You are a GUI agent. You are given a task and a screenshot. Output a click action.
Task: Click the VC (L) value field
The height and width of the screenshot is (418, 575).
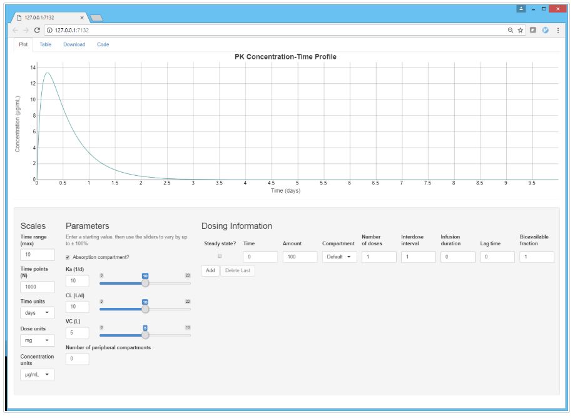click(x=78, y=332)
